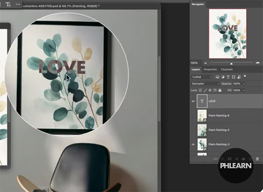The height and width of the screenshot is (192, 263).
Task: Click the Plant-Painting-6 layer thumbnail
Action: pyautogui.click(x=202, y=115)
